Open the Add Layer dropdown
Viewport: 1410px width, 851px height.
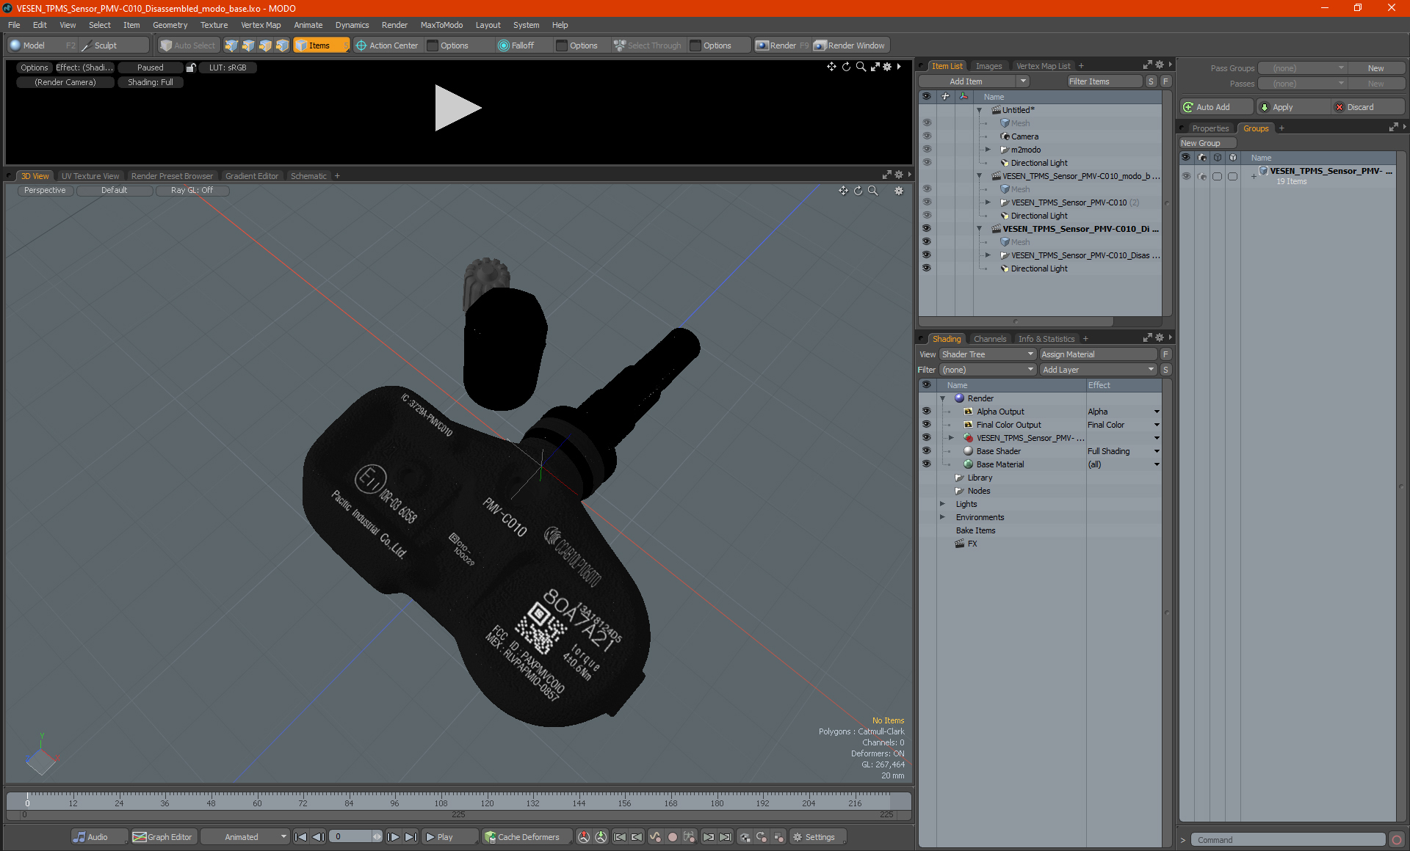tap(1098, 370)
